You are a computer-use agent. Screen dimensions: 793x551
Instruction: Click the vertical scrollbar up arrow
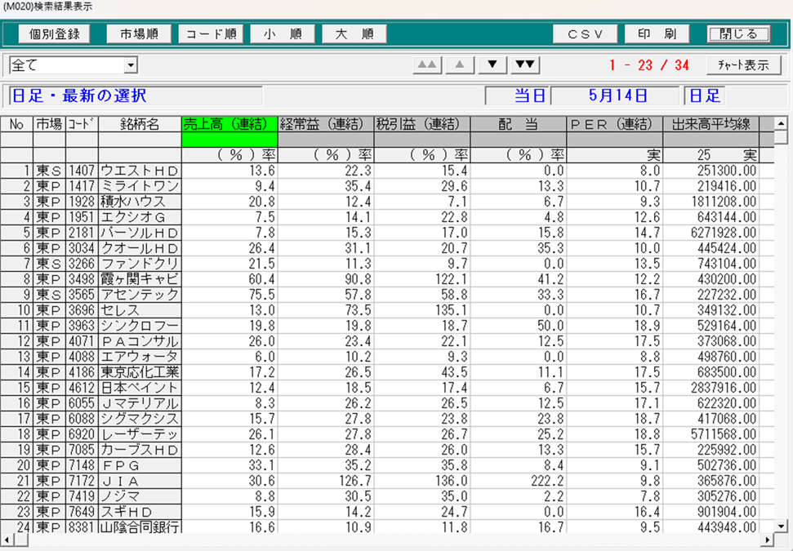[x=782, y=123]
